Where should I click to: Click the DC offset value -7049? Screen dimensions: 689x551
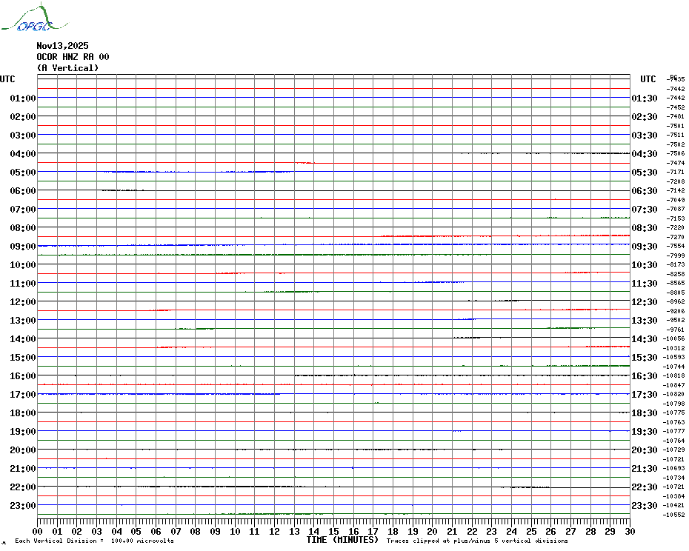(676, 200)
